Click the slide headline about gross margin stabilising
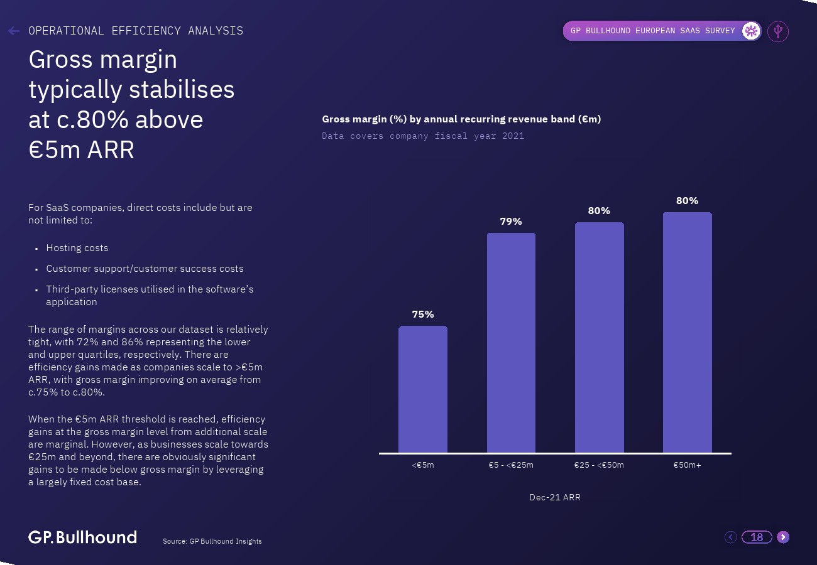This screenshot has height=565, width=817. 131,104
